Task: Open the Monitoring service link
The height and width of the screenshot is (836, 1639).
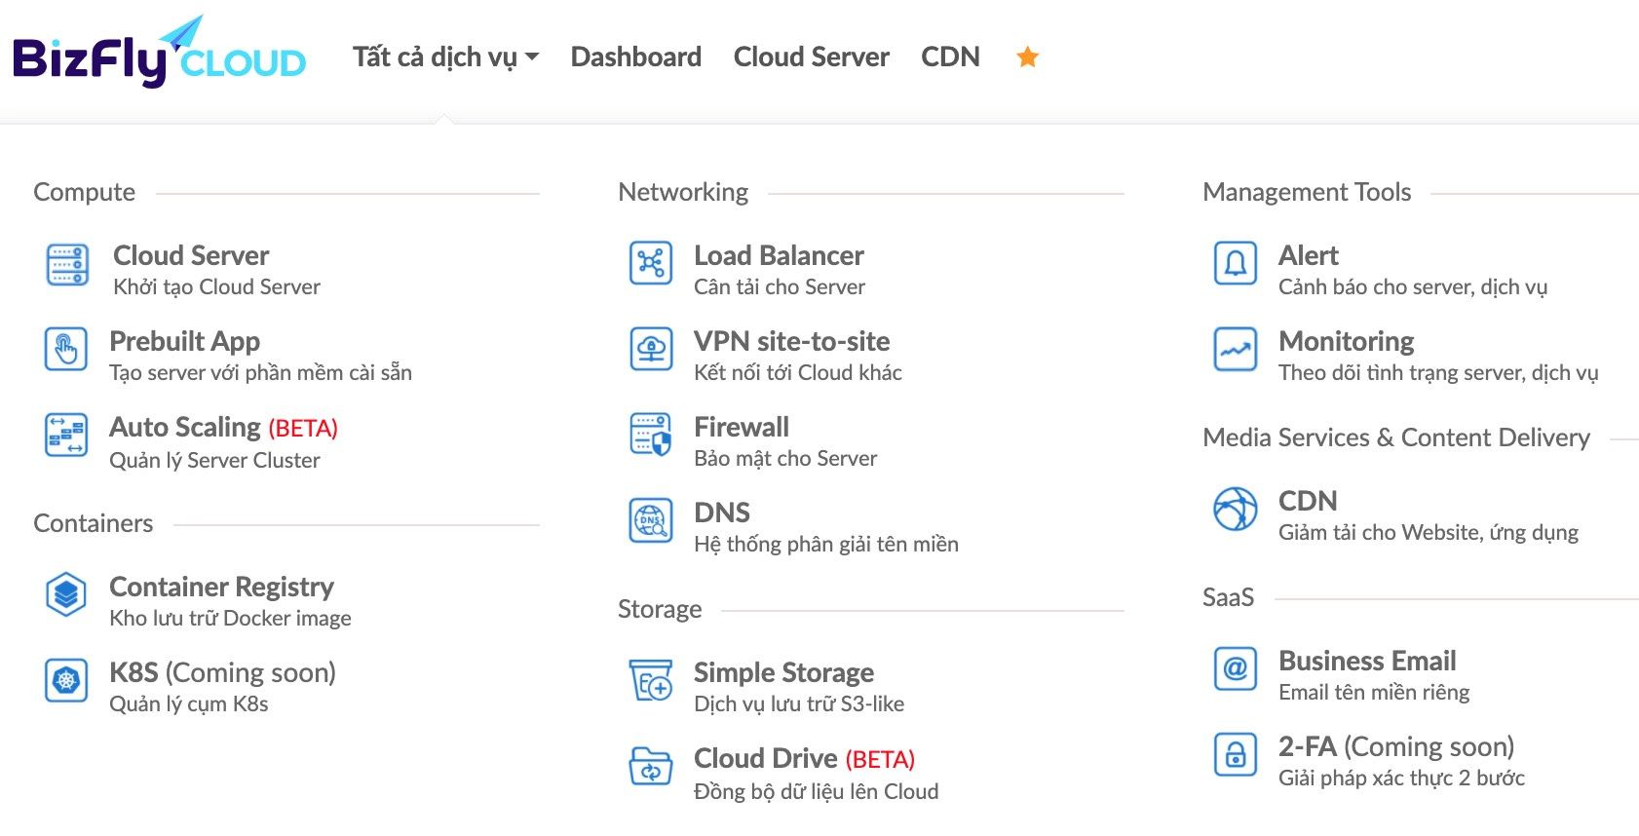Action: (x=1347, y=341)
